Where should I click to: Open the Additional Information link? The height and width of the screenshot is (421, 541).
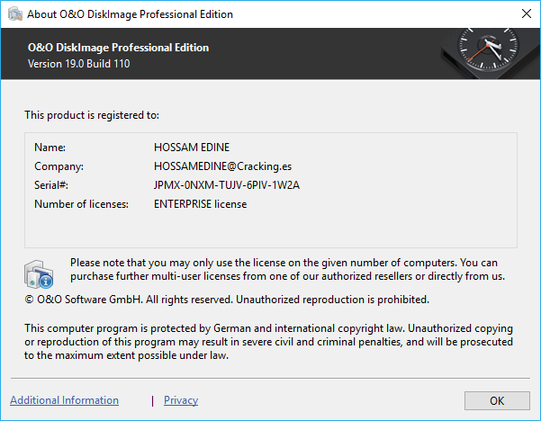[64, 400]
